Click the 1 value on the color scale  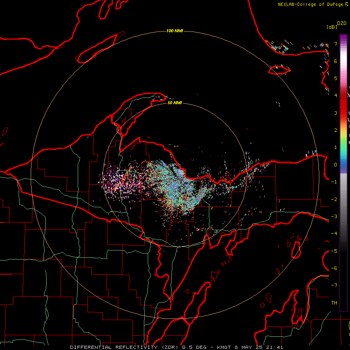tap(336, 147)
